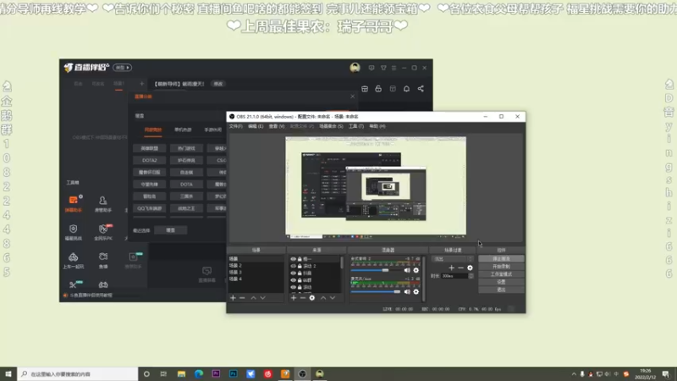The width and height of the screenshot is (677, 381).
Task: Open 编辑(E) menu in OBS
Action: 256,126
